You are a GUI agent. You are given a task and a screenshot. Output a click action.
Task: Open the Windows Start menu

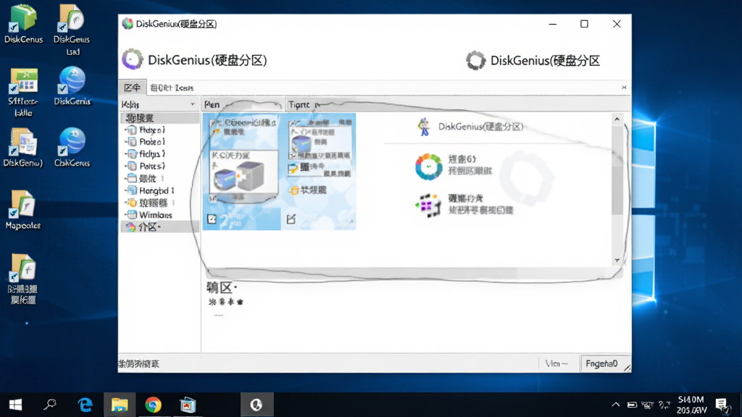tap(16, 405)
